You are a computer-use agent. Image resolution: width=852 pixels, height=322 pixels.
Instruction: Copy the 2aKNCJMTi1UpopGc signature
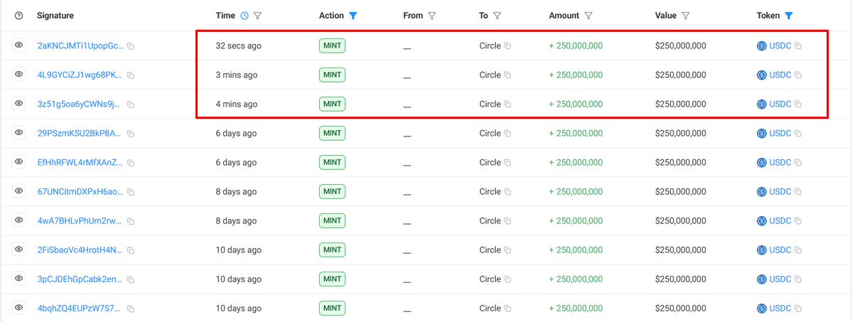131,46
